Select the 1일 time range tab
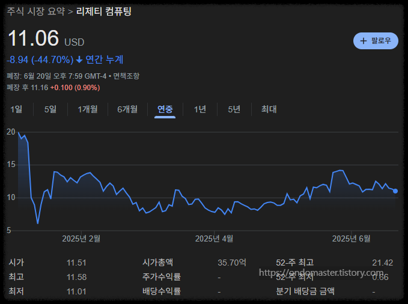This screenshot has height=304, width=408. 16,109
